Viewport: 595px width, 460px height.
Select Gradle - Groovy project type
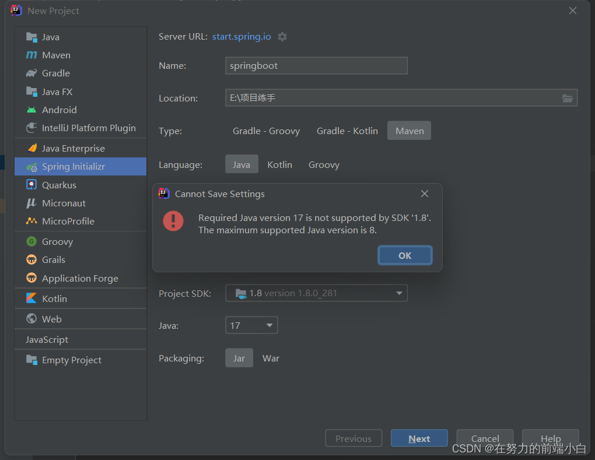(266, 131)
